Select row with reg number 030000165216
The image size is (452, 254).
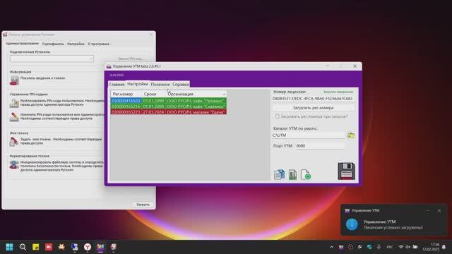click(169, 107)
